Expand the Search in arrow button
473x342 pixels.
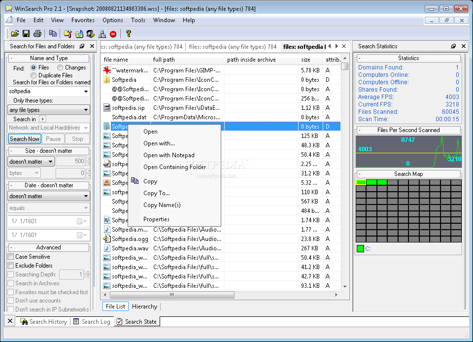click(x=42, y=119)
